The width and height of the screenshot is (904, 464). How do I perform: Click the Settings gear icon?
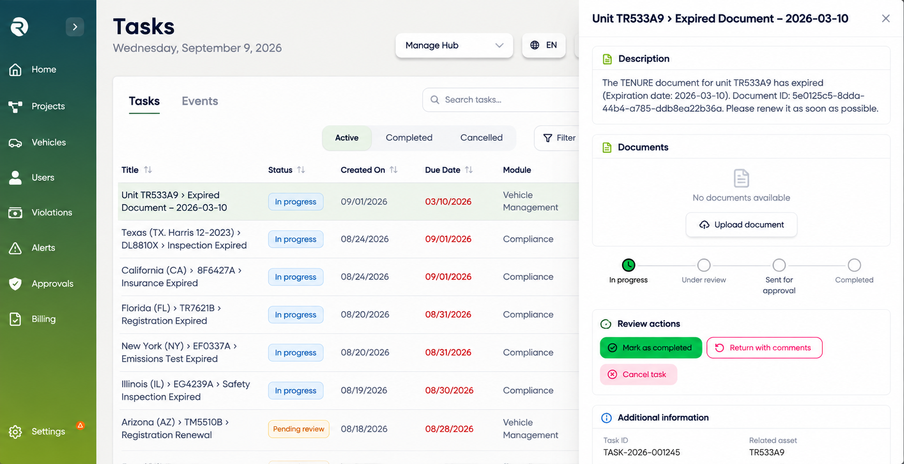(x=16, y=432)
